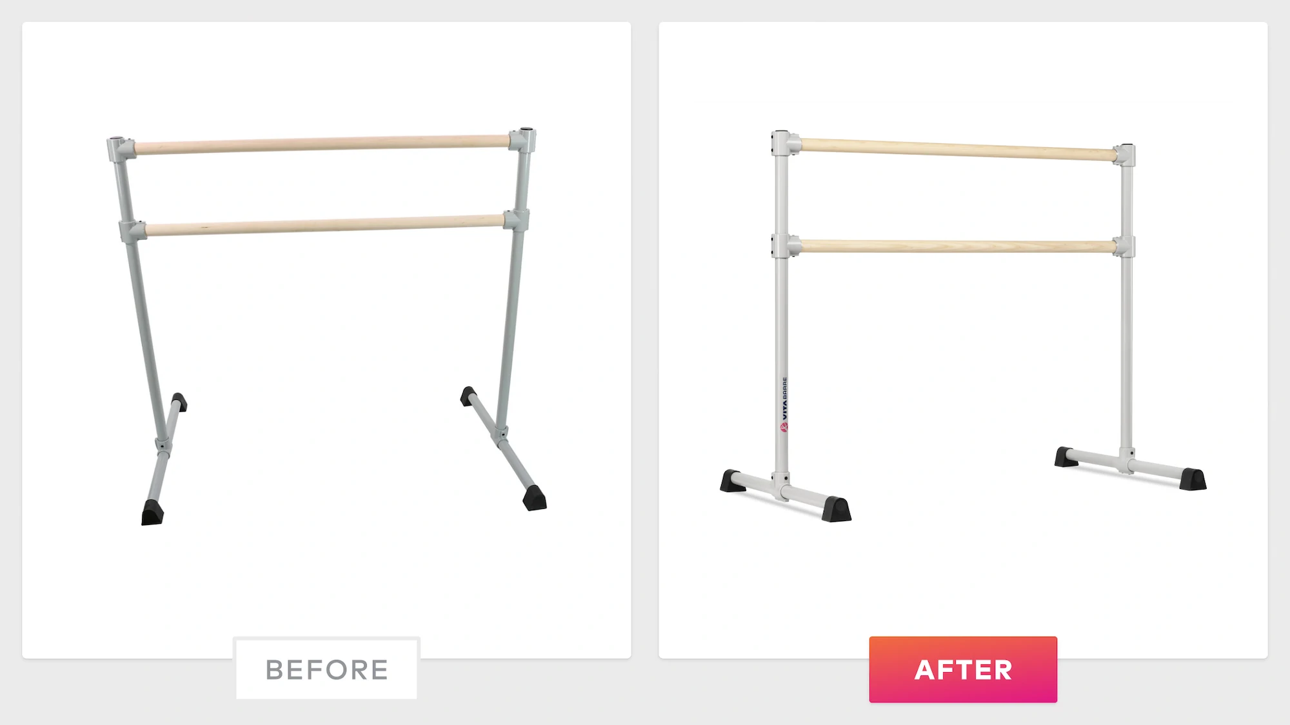Click the left base foot in after photo
Screen dimensions: 1290x725
(x=786, y=495)
